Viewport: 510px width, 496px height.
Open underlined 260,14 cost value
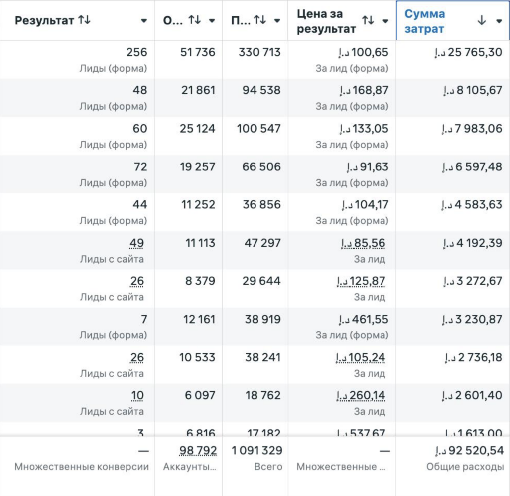point(361,395)
